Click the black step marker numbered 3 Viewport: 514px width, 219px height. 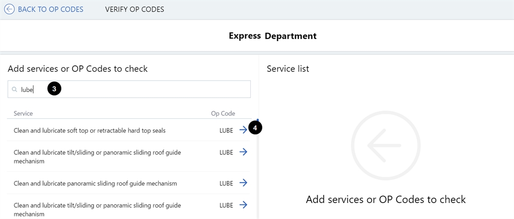(x=54, y=89)
